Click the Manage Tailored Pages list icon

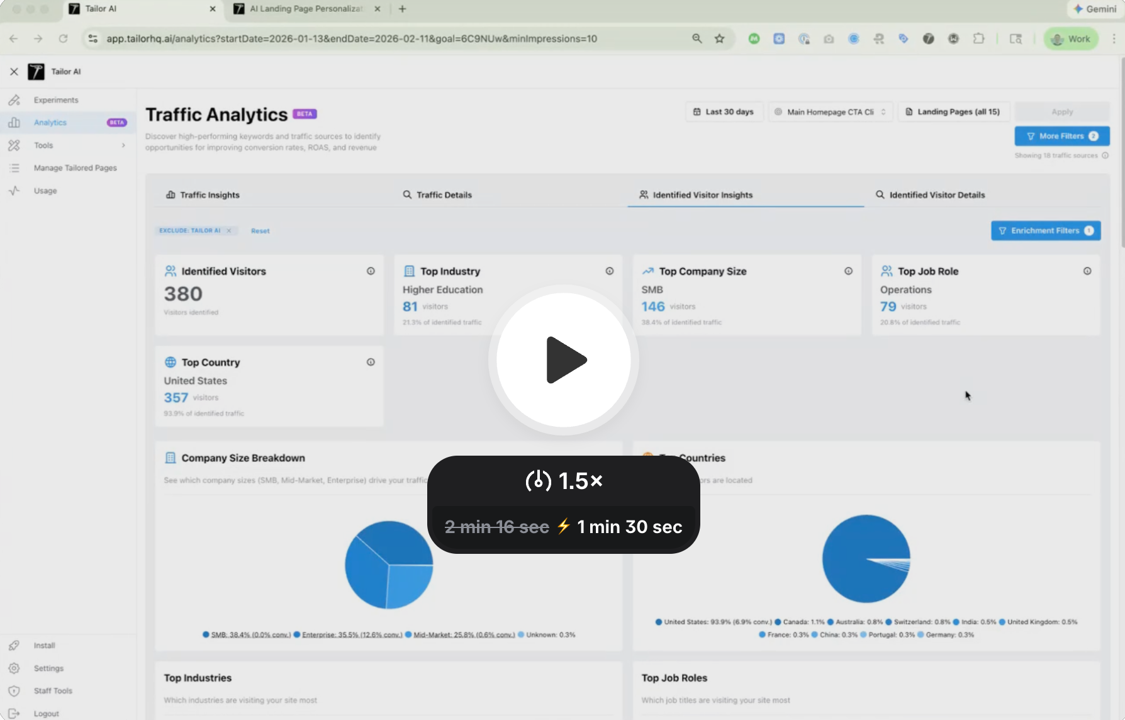14,167
